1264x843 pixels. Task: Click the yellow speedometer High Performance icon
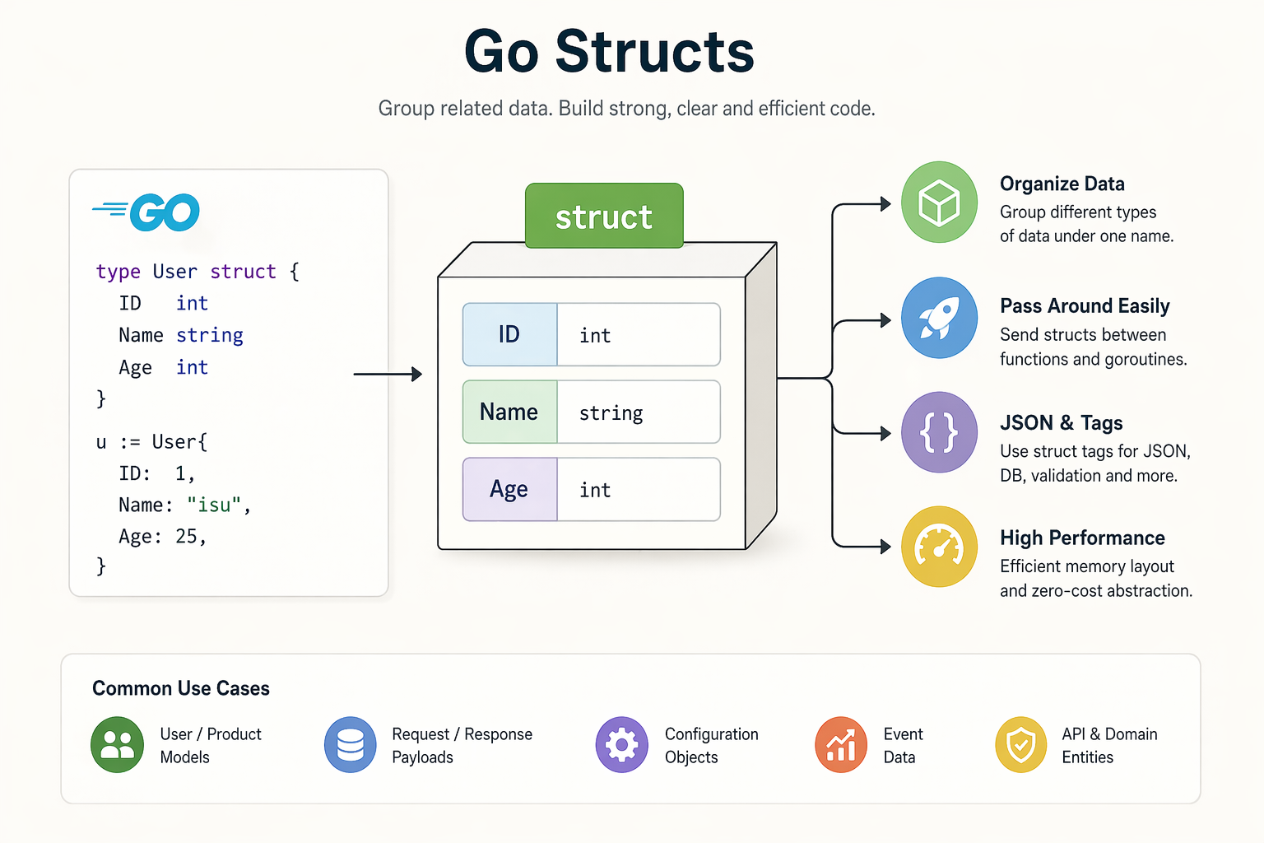[x=939, y=547]
